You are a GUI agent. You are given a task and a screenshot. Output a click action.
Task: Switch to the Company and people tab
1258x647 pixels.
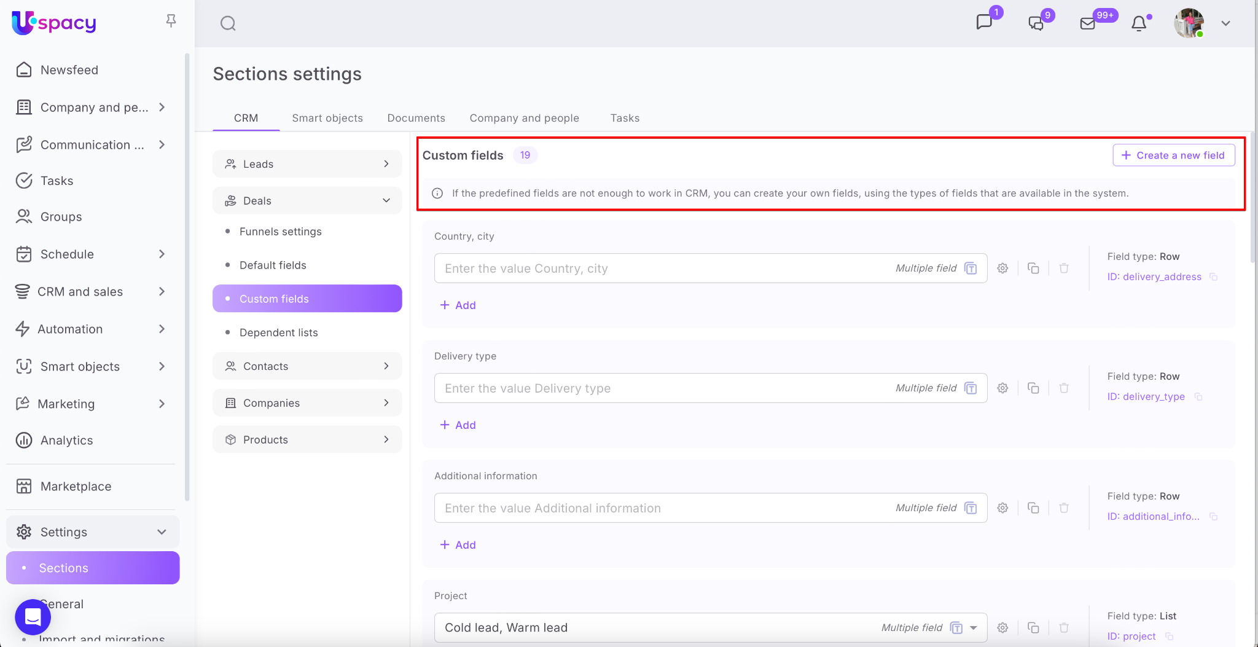click(x=524, y=118)
